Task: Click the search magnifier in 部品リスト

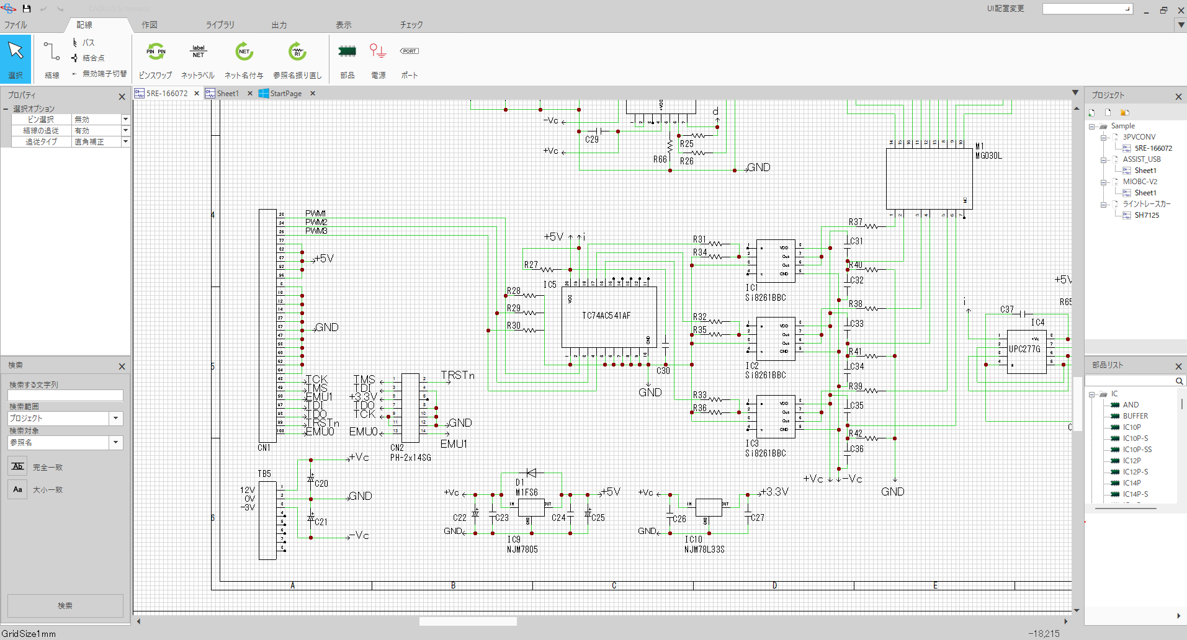Action: point(1179,381)
